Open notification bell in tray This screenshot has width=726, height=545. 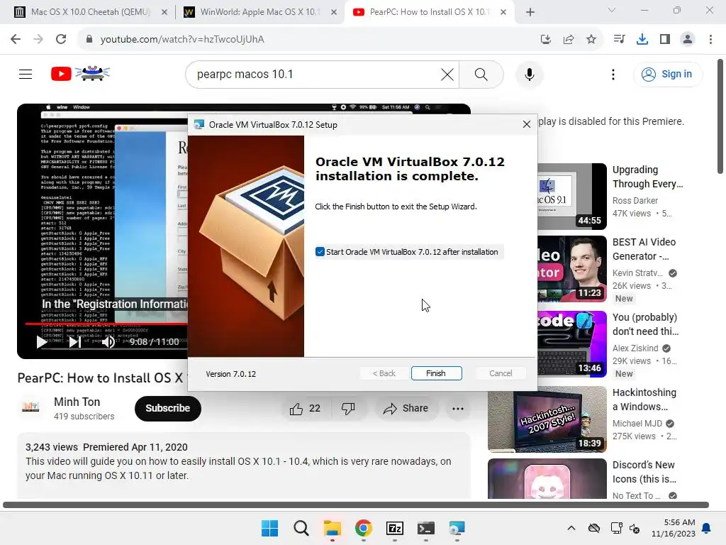pos(707,528)
